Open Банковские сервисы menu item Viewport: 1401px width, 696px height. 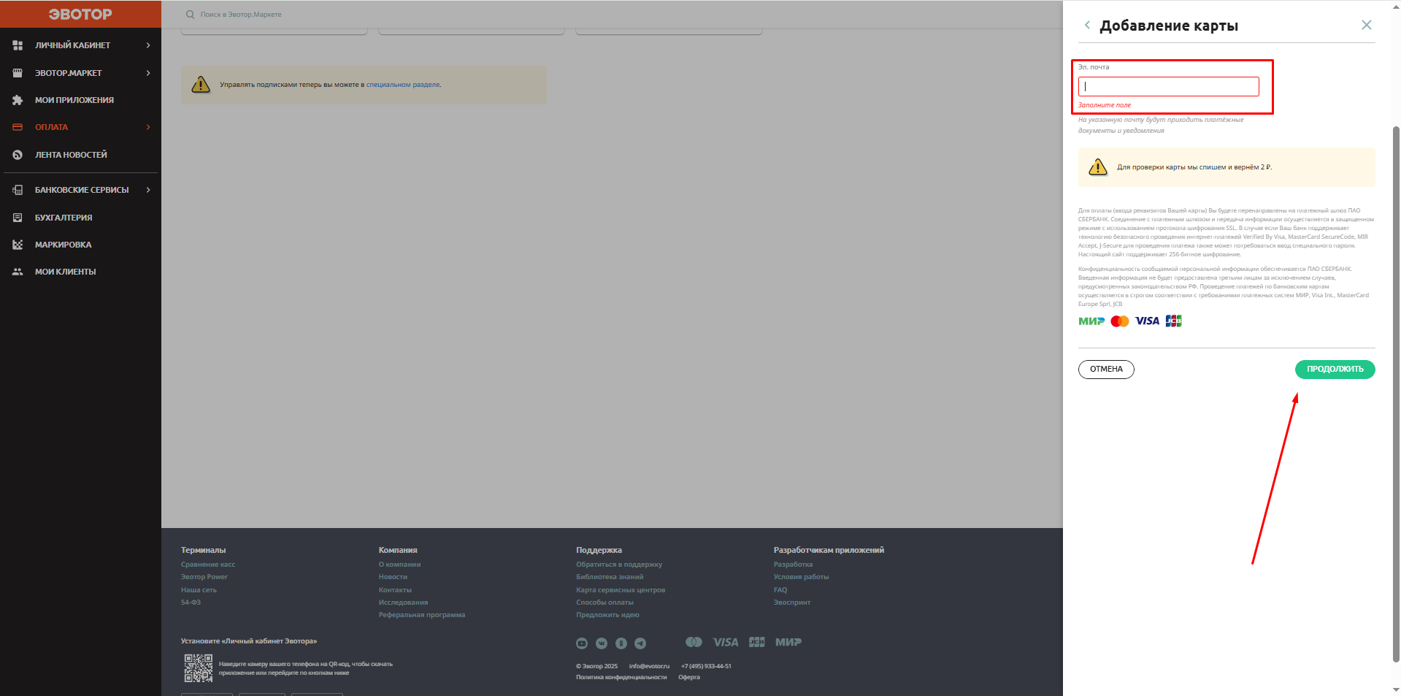[80, 190]
